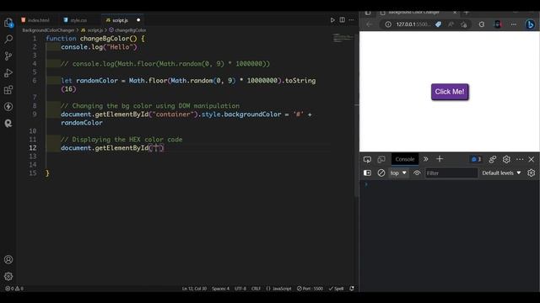The width and height of the screenshot is (540, 303).
Task: Switch to the Console tab in DevTools
Action: coord(405,159)
